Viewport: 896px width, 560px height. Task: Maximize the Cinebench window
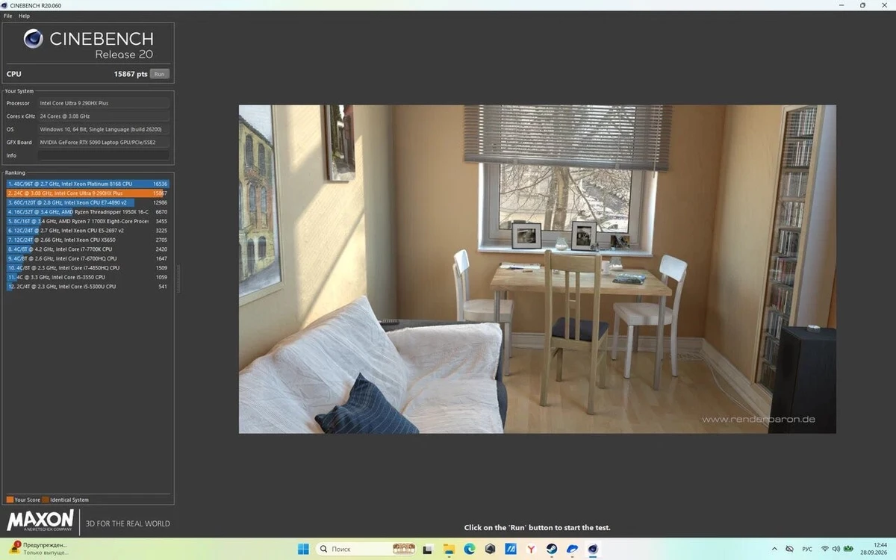[862, 5]
